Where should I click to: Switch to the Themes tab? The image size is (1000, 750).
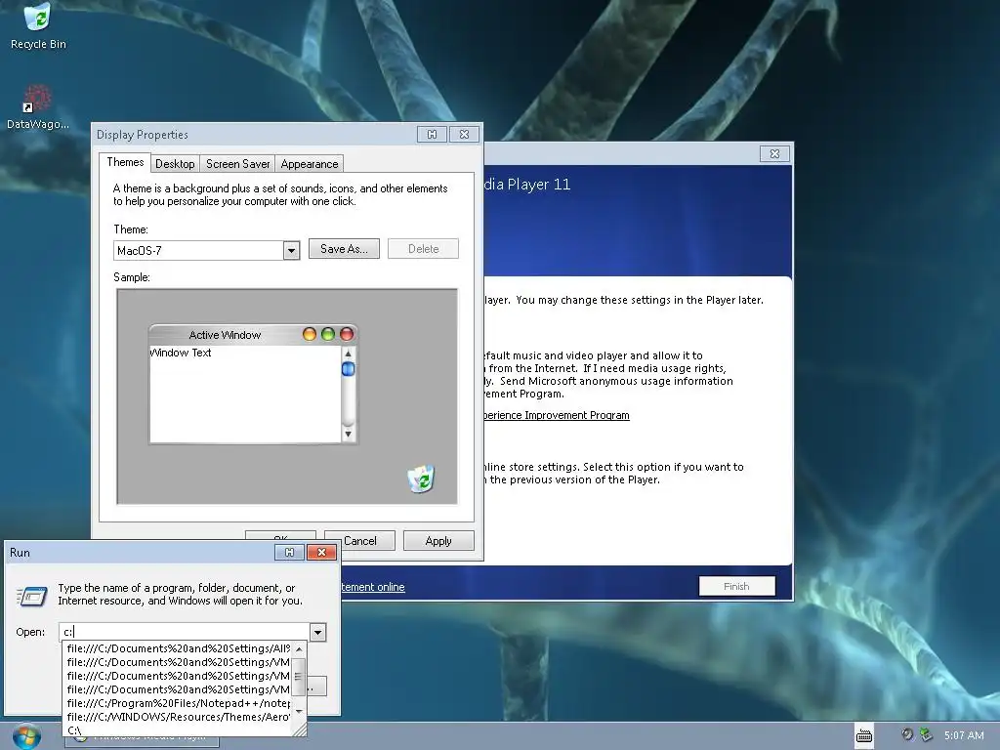[125, 162]
